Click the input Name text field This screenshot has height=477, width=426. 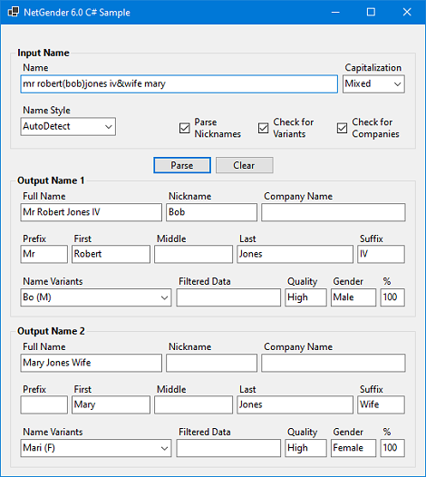click(179, 84)
